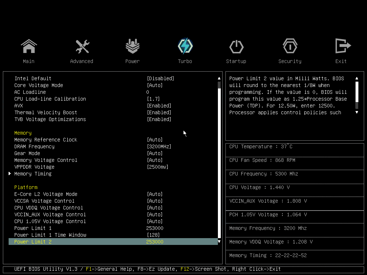The height and width of the screenshot is (275, 367).
Task: Click the settings list scrollbar thumb
Action: (x=219, y=161)
